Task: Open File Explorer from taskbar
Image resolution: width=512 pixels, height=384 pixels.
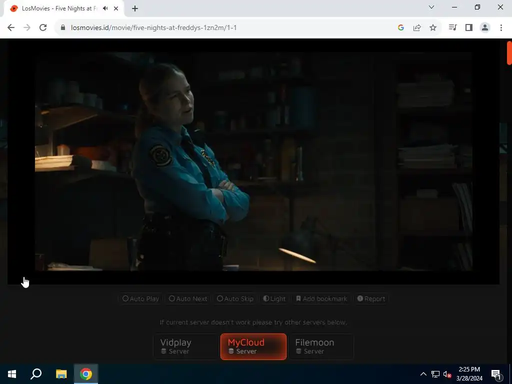Action: coord(61,374)
